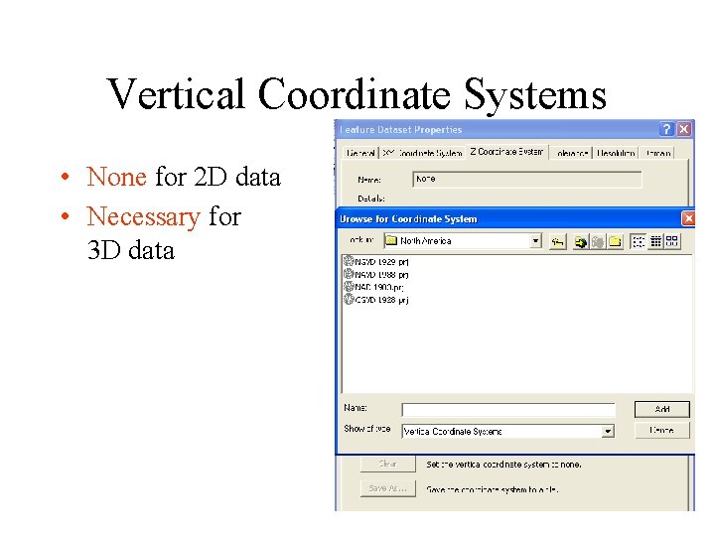This screenshot has height=536, width=715.
Task: Close the Browse for Coordinate System dialog
Action: click(688, 219)
